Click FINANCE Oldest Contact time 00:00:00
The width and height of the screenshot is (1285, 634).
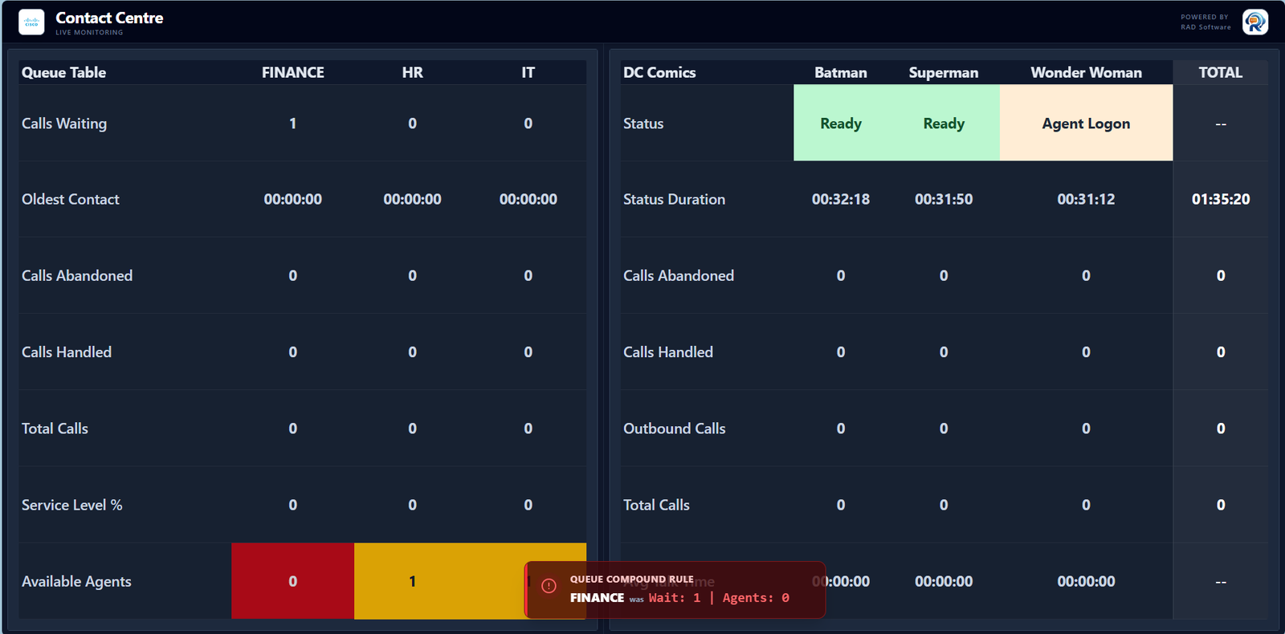[x=293, y=199]
